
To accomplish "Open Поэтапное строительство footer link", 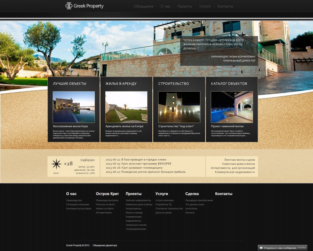I will click(169, 209).
